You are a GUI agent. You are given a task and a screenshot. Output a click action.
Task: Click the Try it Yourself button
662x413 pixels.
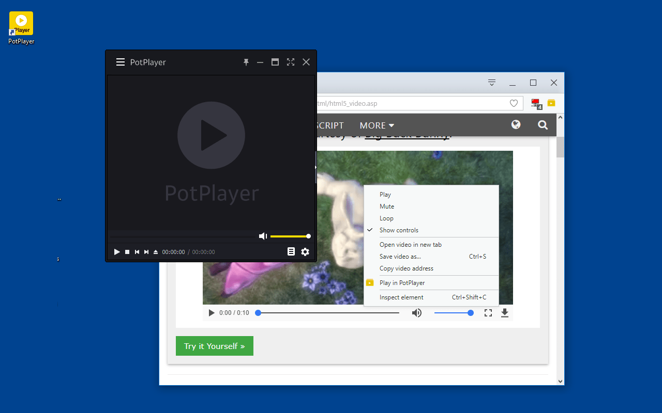pos(214,346)
